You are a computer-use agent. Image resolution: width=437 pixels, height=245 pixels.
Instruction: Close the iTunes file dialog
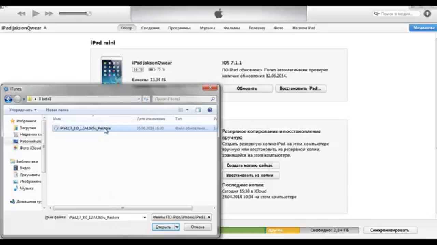[210, 88]
